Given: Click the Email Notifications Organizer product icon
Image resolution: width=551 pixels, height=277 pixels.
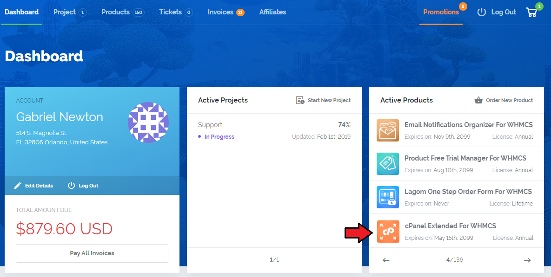Looking at the screenshot, I should point(388,130).
